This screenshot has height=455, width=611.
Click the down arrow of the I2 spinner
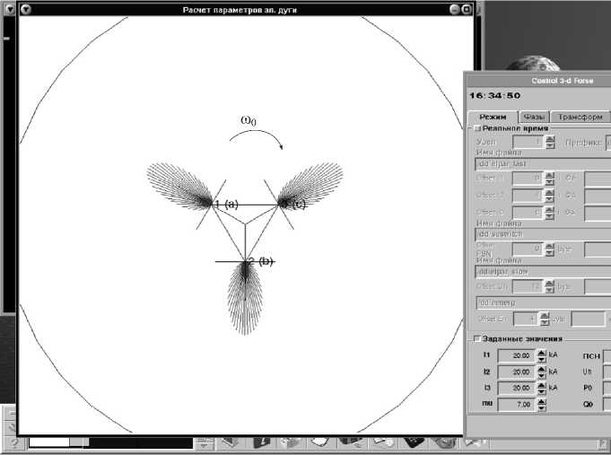click(x=542, y=375)
